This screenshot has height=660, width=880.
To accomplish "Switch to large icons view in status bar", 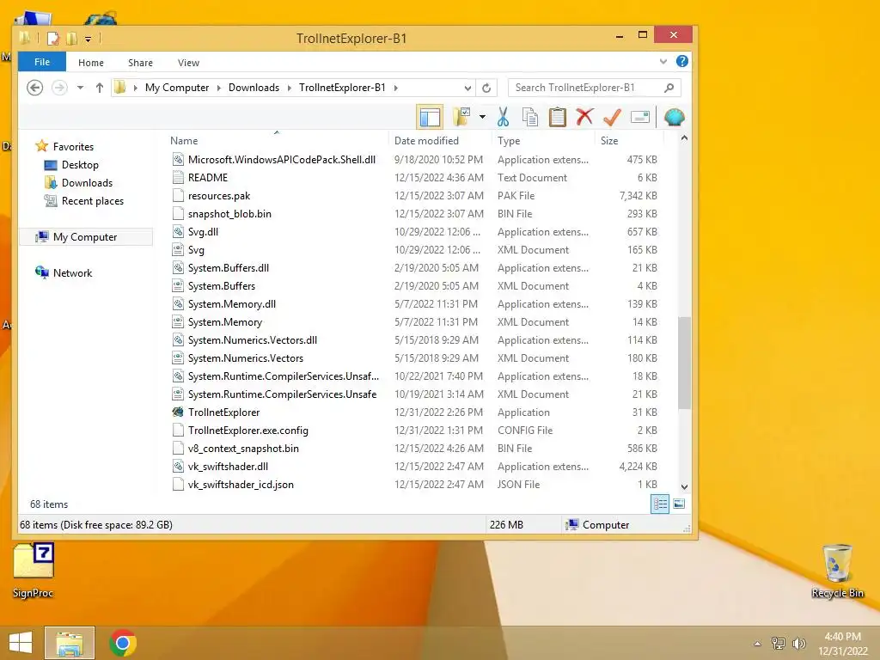I will tap(679, 504).
